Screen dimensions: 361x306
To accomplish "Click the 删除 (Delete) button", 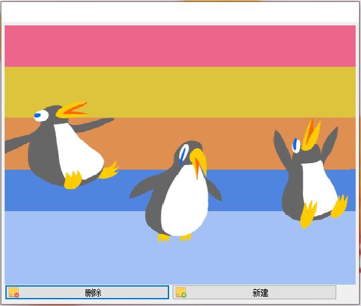I will 87,293.
